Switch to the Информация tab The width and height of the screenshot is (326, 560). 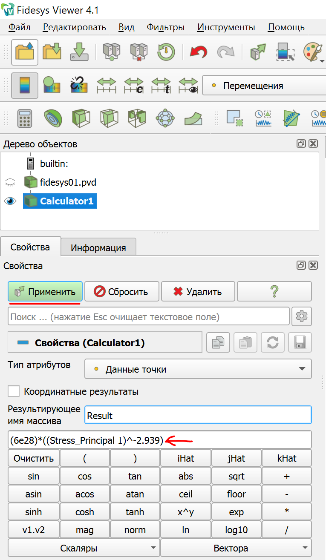[98, 248]
